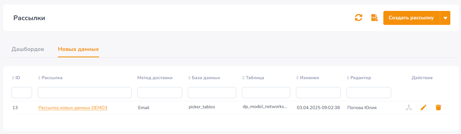The height and width of the screenshot is (134, 461).
Task: Sort the table by ID column
Action: click(x=16, y=78)
